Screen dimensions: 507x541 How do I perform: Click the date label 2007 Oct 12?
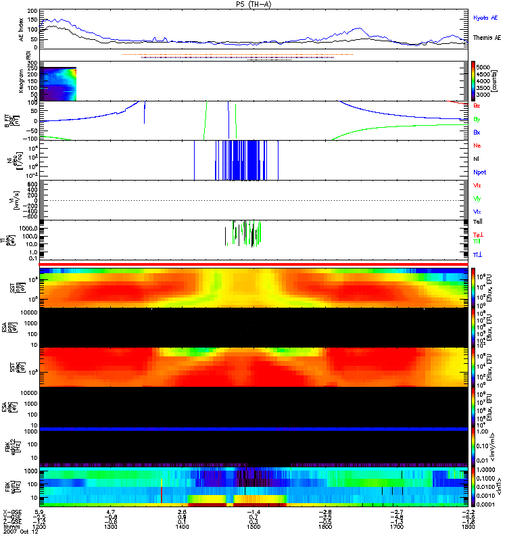(21, 532)
